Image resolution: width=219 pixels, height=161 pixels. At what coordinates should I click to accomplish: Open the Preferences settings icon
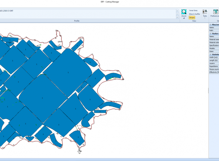pyautogui.click(x=216, y=12)
